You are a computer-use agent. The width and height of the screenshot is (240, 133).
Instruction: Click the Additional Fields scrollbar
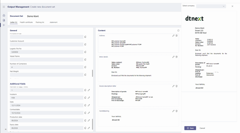pos(92,124)
